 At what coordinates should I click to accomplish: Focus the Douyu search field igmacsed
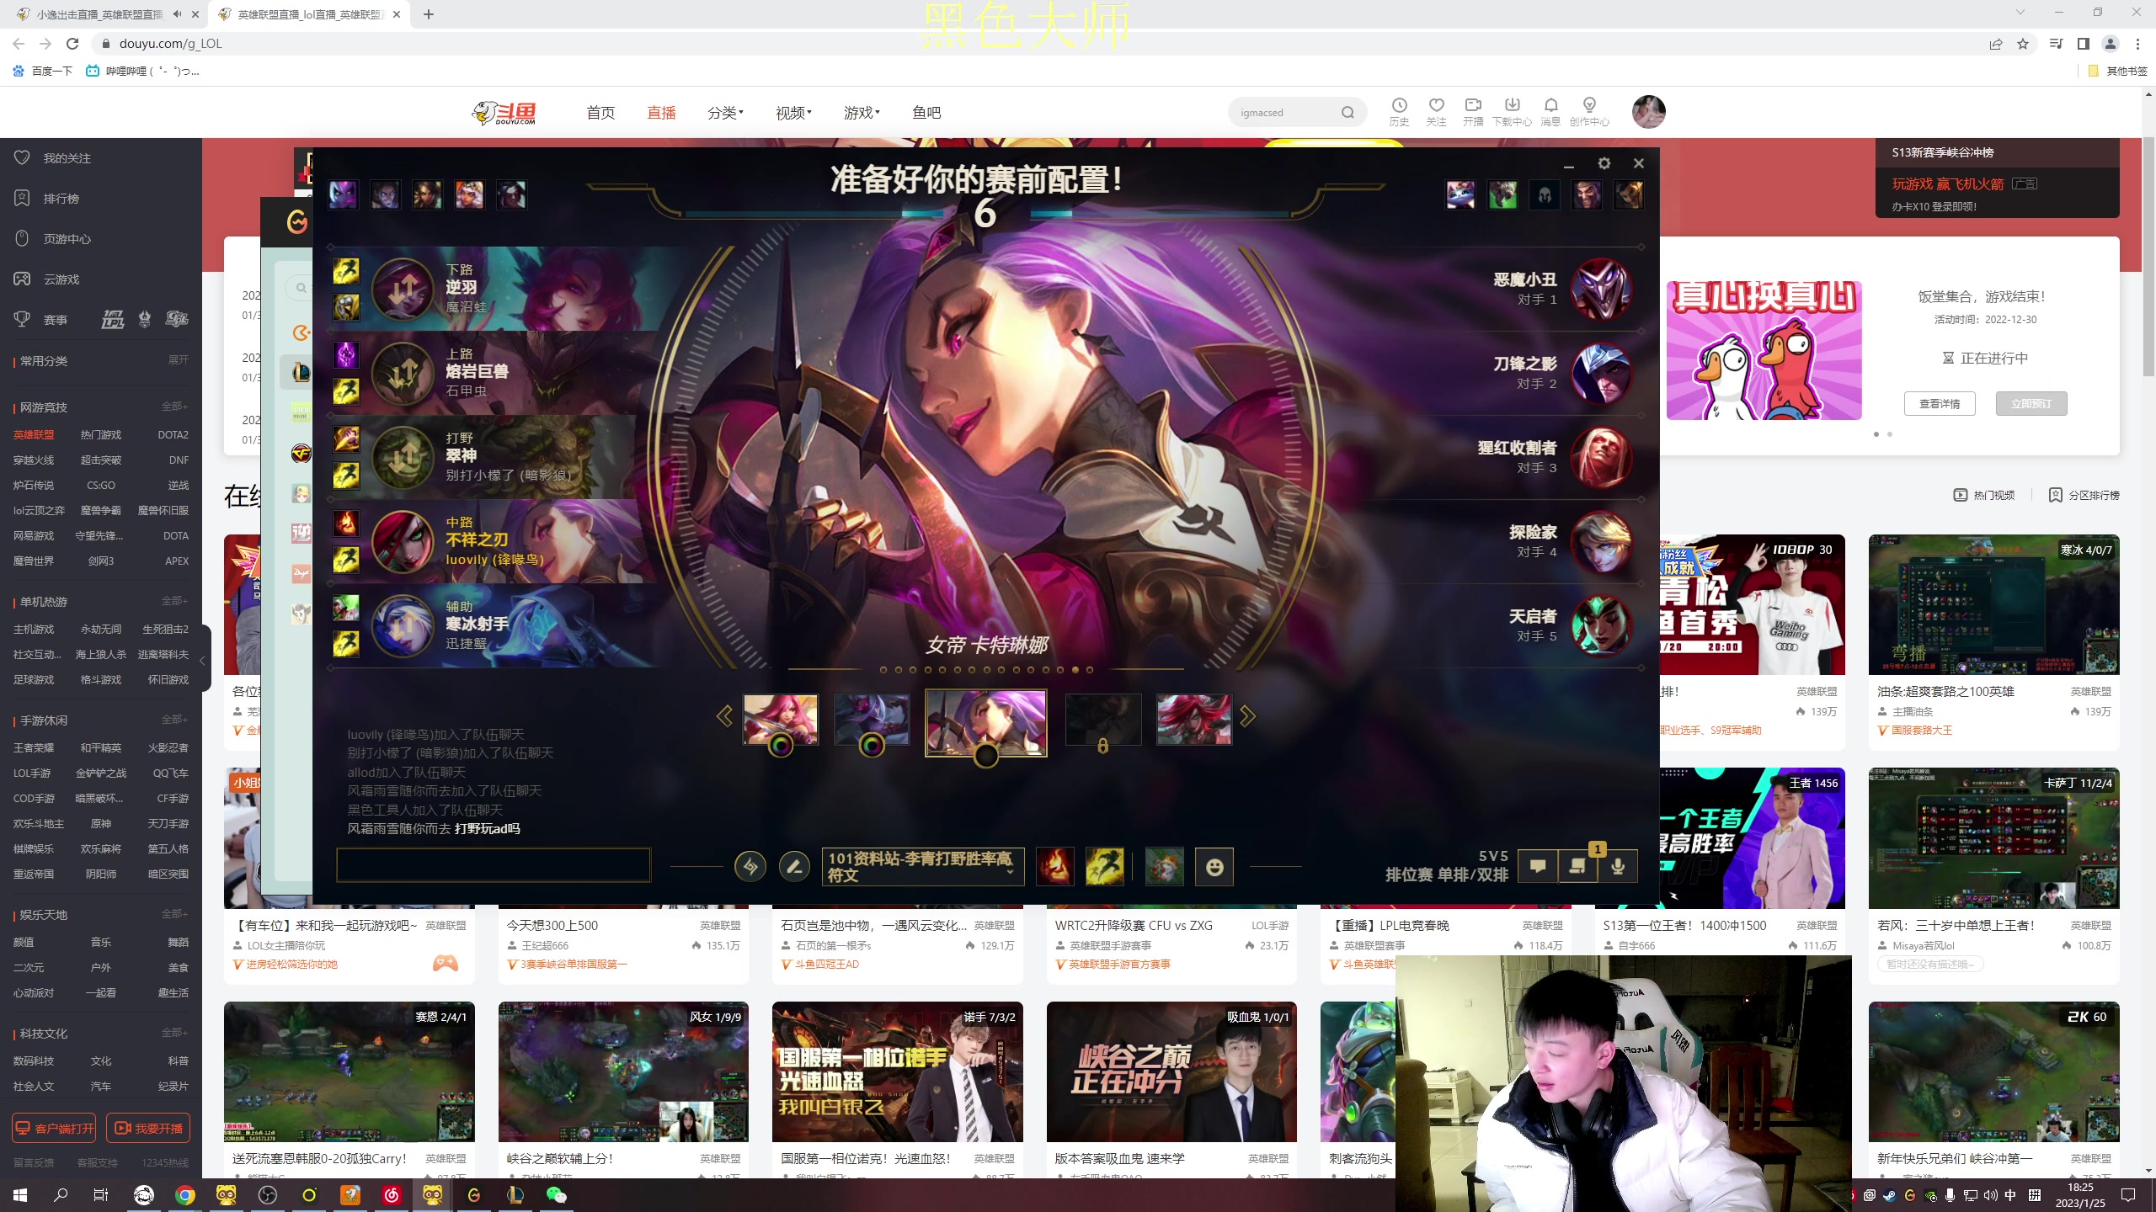(x=1285, y=113)
